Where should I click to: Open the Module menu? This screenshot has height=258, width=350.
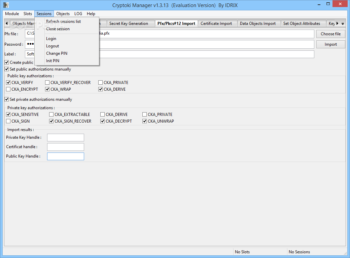(12, 14)
